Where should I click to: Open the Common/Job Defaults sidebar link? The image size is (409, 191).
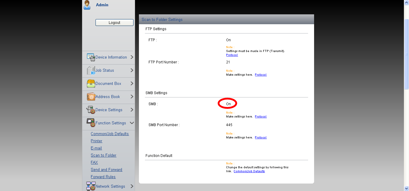click(110, 134)
